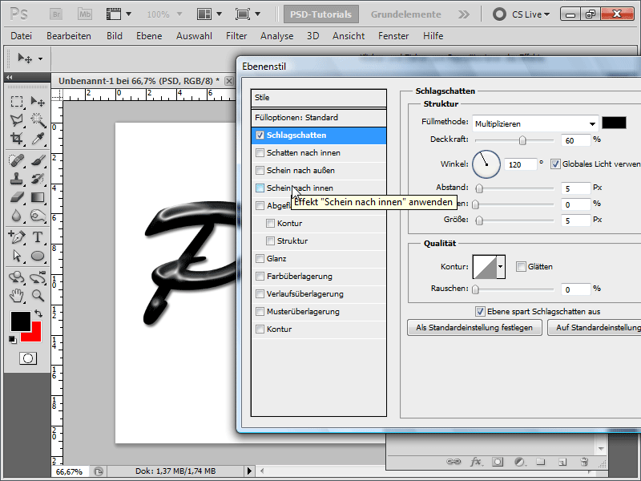Launch Mini Bridge from top bar
Viewport: 641px width, 481px height.
click(x=85, y=14)
